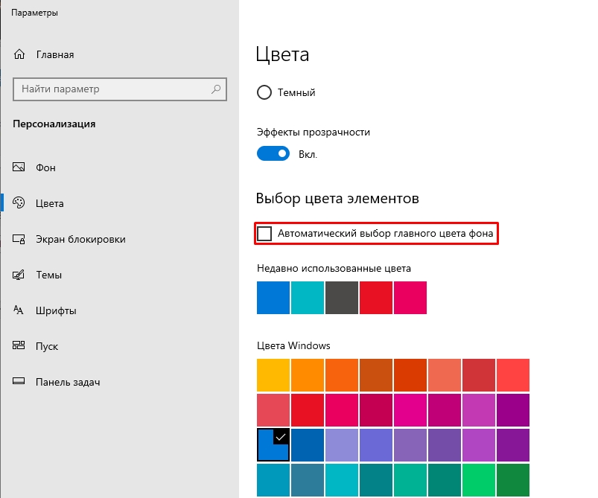This screenshot has width=598, height=498.
Task: Open the Пуск start menu settings
Action: (x=36, y=346)
